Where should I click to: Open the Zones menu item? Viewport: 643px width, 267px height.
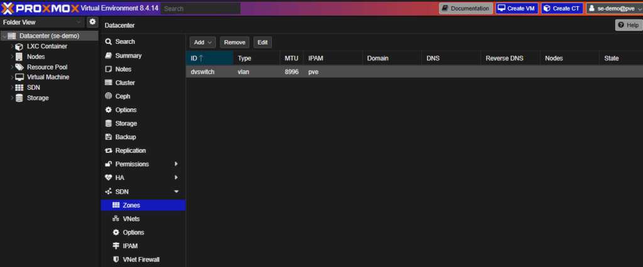tap(143, 205)
